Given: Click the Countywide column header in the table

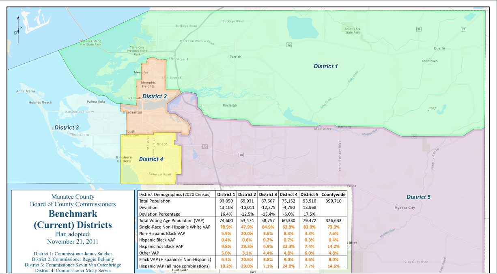Looking at the screenshot, I should [333, 195].
